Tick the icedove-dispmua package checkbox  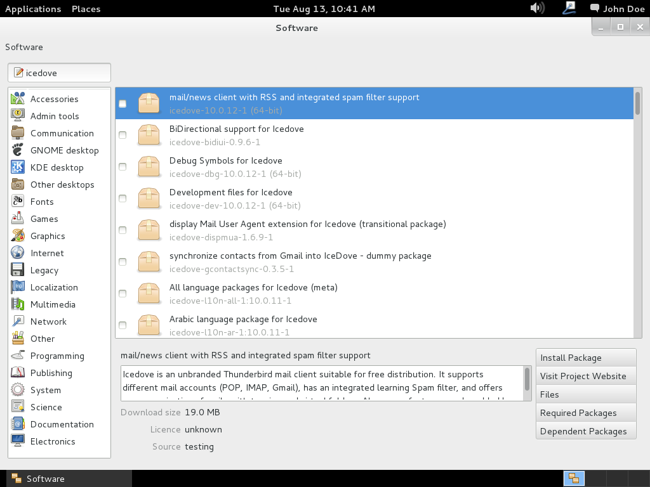123,230
